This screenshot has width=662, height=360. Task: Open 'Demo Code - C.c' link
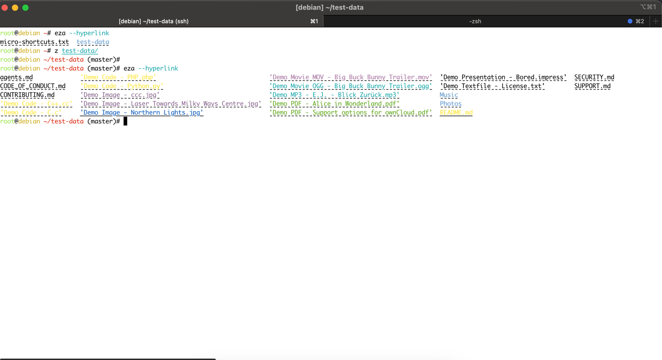[31, 112]
